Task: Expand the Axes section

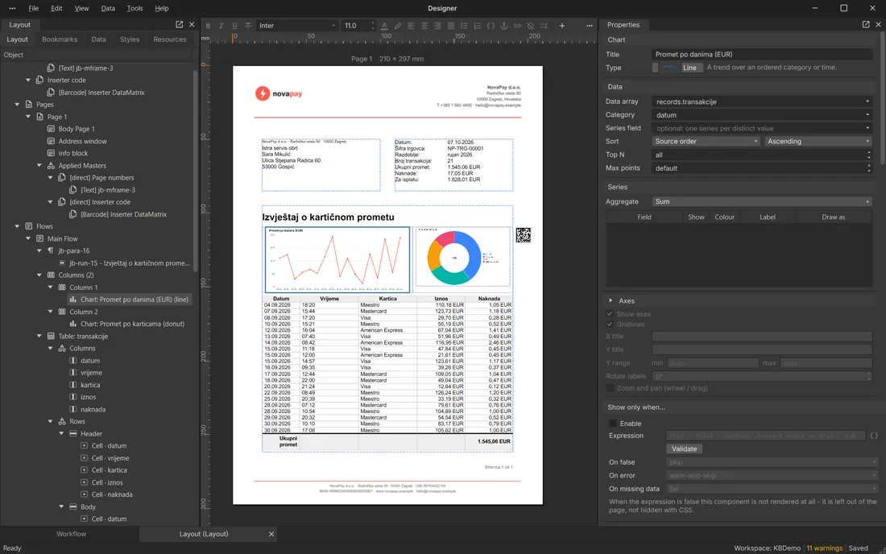Action: 611,301
